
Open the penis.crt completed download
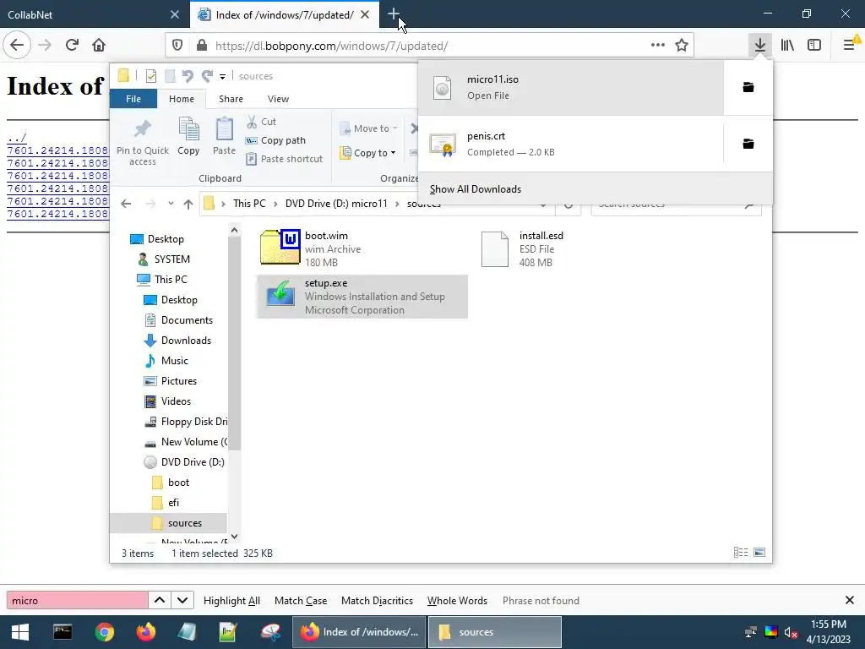(x=571, y=144)
